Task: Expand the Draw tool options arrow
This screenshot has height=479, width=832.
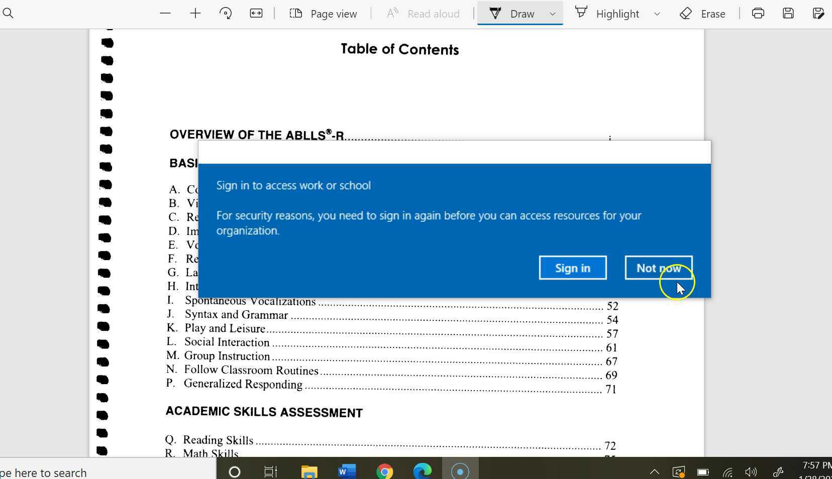Action: [553, 14]
